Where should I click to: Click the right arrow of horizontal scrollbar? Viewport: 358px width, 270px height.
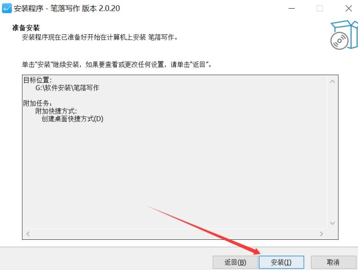pos(321,234)
